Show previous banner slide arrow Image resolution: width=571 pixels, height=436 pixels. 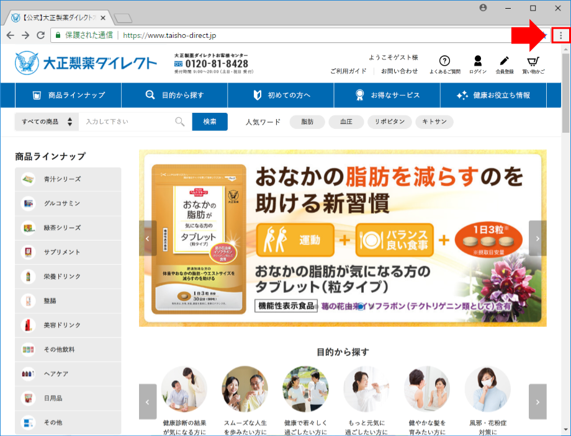point(148,238)
